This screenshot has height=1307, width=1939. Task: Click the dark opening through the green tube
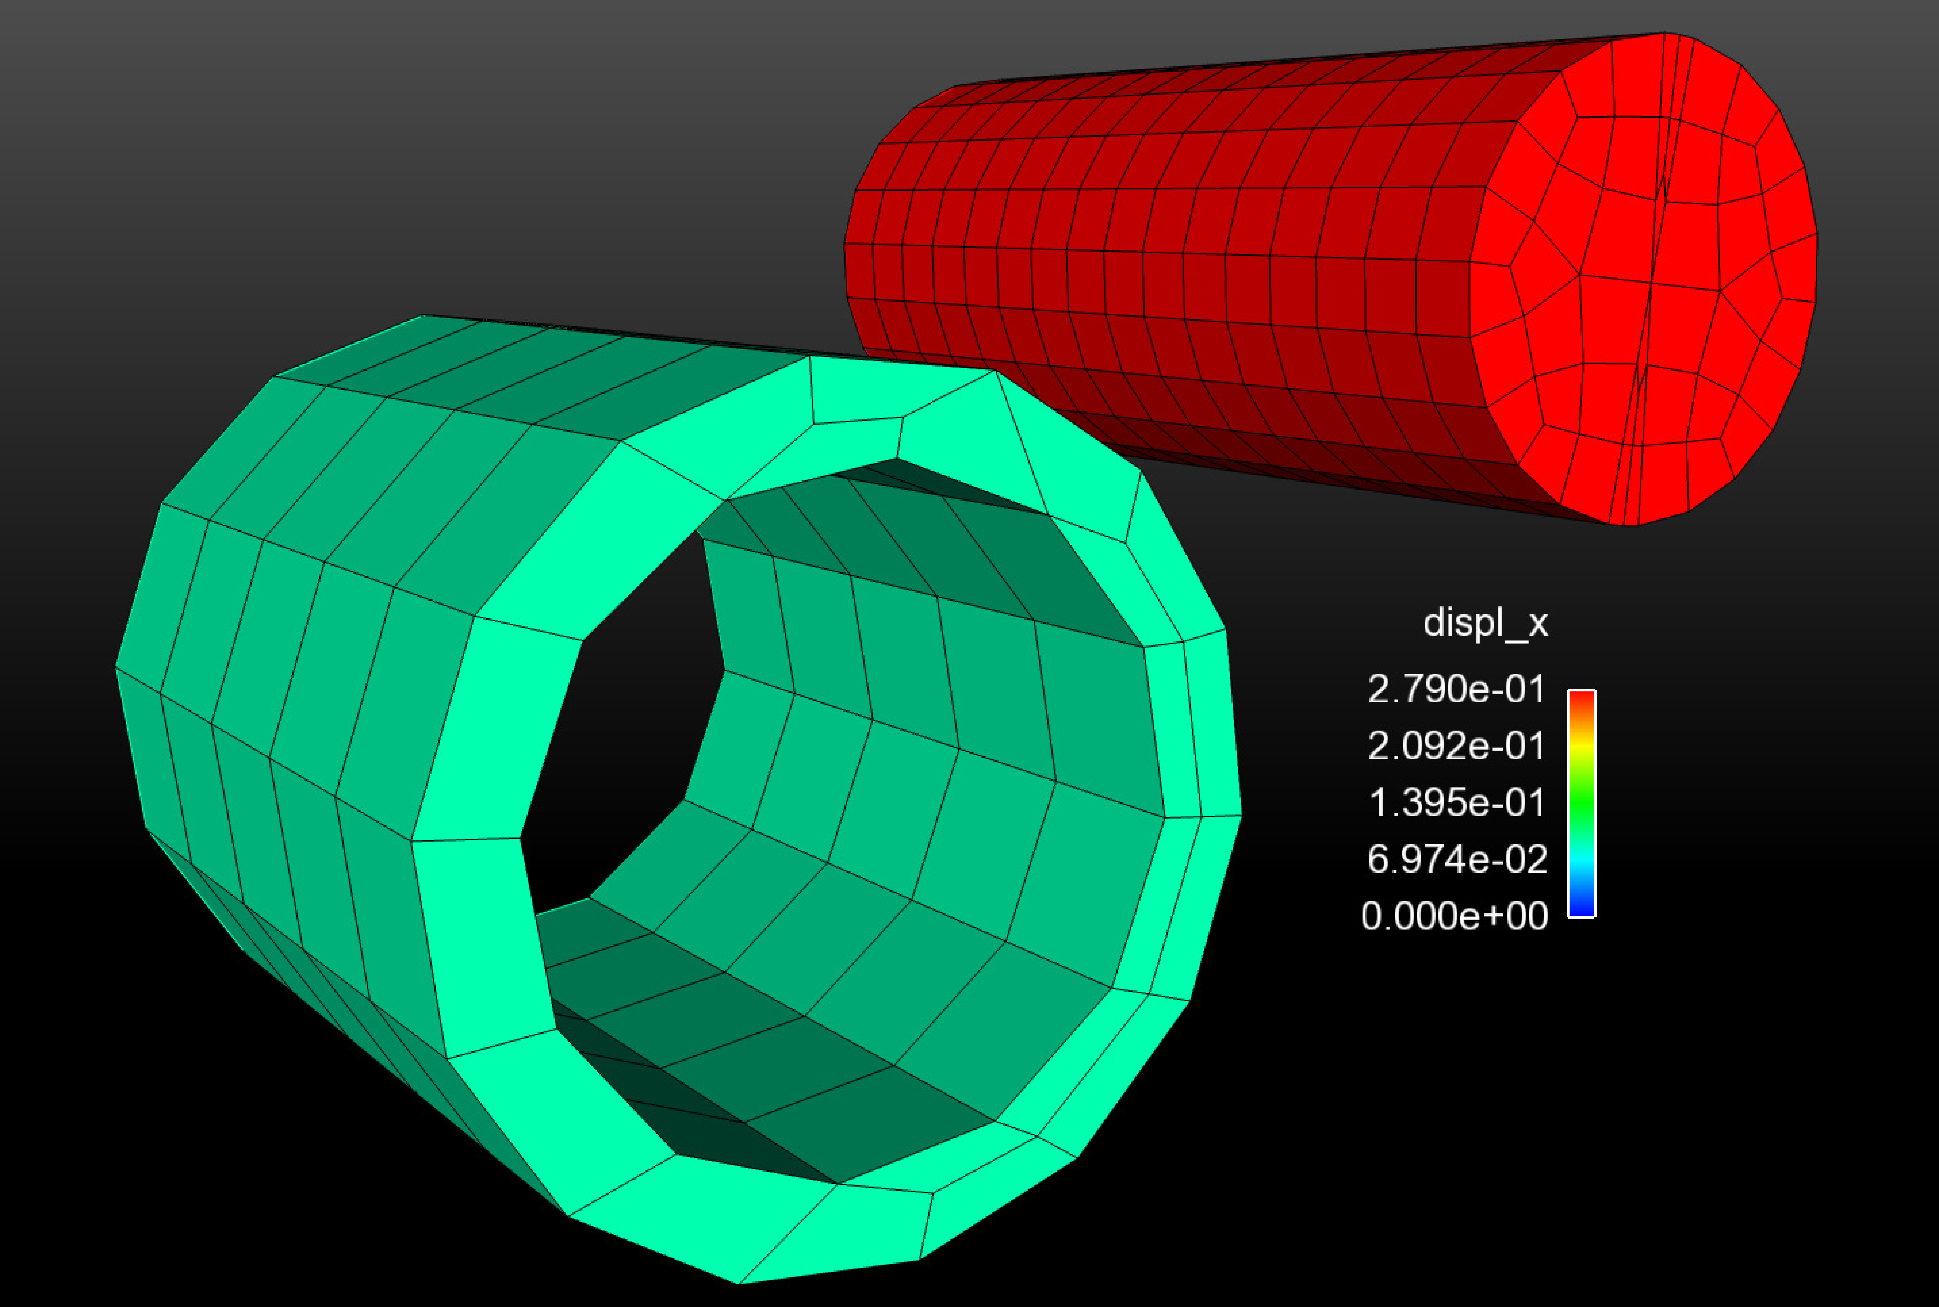point(625,734)
